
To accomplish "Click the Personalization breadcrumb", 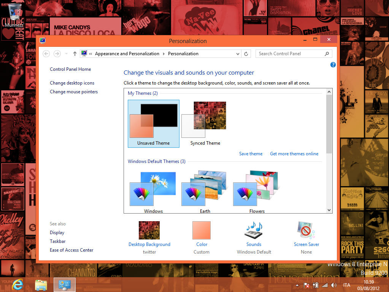I will tap(183, 54).
